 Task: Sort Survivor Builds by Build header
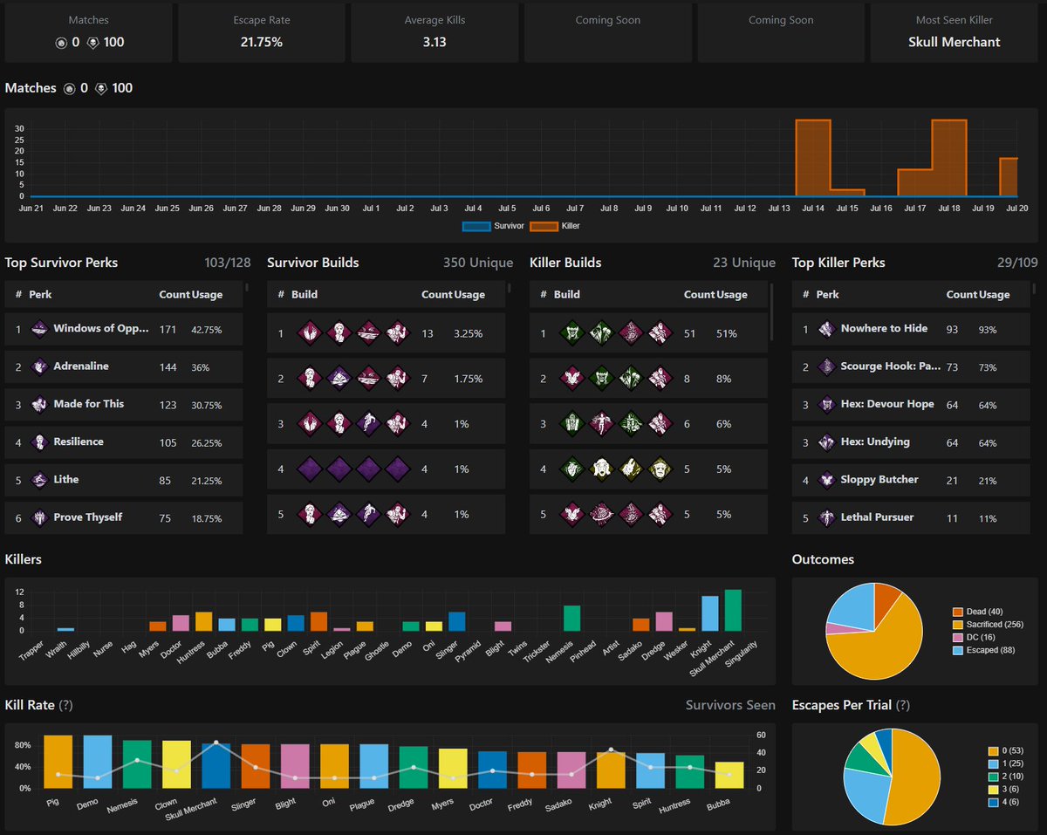[305, 295]
